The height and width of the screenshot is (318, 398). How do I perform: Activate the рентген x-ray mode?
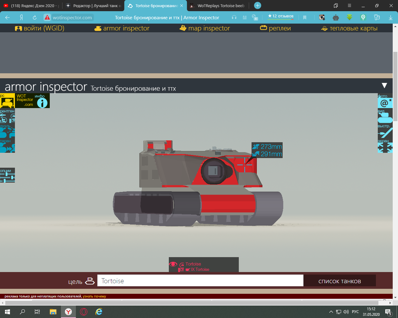coord(7,116)
